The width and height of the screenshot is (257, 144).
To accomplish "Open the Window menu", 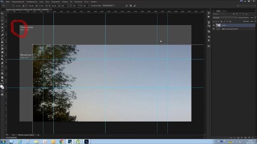I will (86, 2).
